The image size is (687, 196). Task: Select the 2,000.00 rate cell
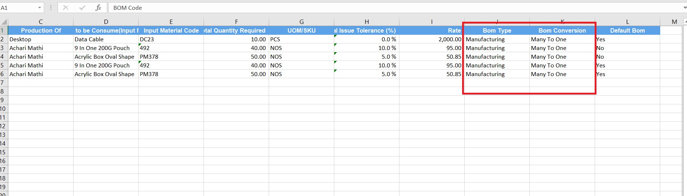(432, 39)
